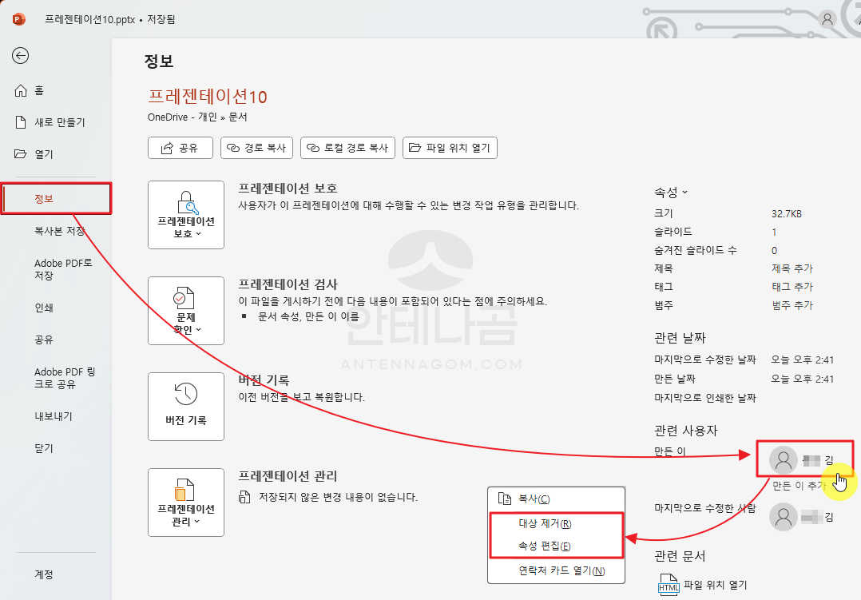Click the 관련 사용자 heading
Viewport: 861px width, 600px height.
point(686,430)
